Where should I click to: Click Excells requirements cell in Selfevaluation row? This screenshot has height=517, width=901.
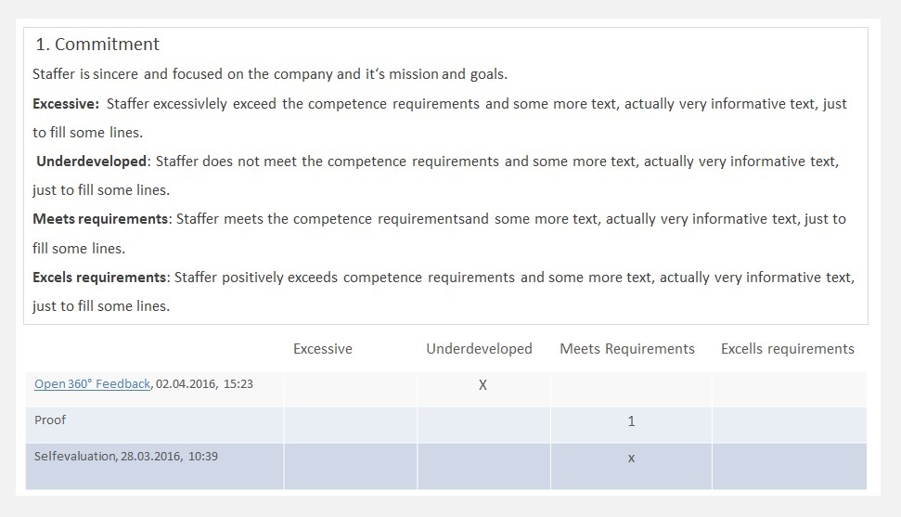coord(789,465)
